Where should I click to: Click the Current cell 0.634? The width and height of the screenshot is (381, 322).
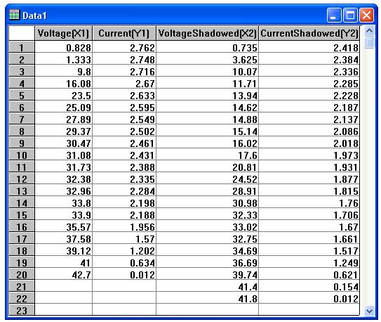[124, 262]
